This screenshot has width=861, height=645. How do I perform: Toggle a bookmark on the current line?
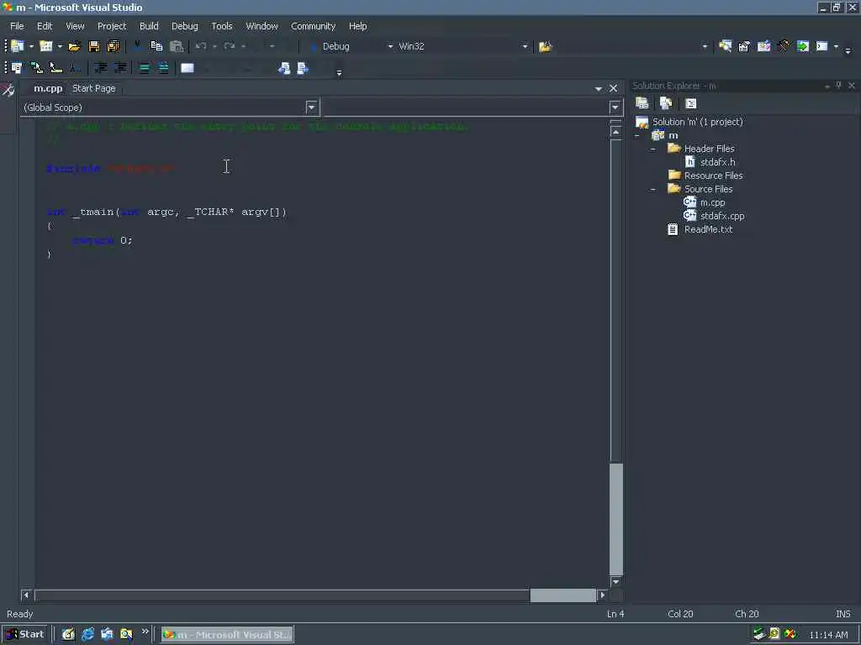[188, 68]
